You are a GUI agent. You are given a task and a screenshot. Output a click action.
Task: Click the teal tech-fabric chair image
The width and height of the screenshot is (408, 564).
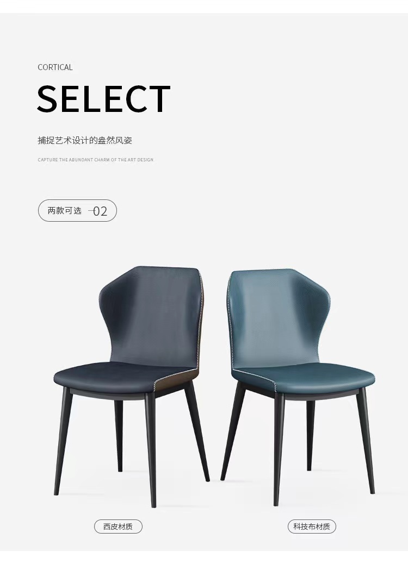(298, 387)
